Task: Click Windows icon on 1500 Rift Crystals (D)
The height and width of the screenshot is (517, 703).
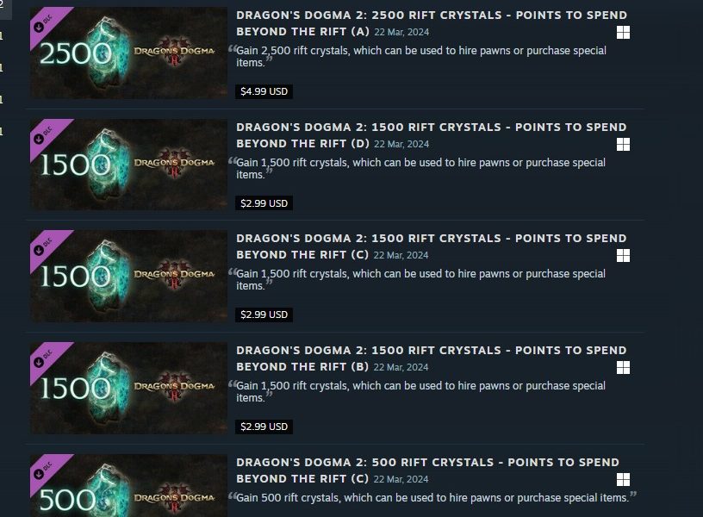Action: coord(623,145)
